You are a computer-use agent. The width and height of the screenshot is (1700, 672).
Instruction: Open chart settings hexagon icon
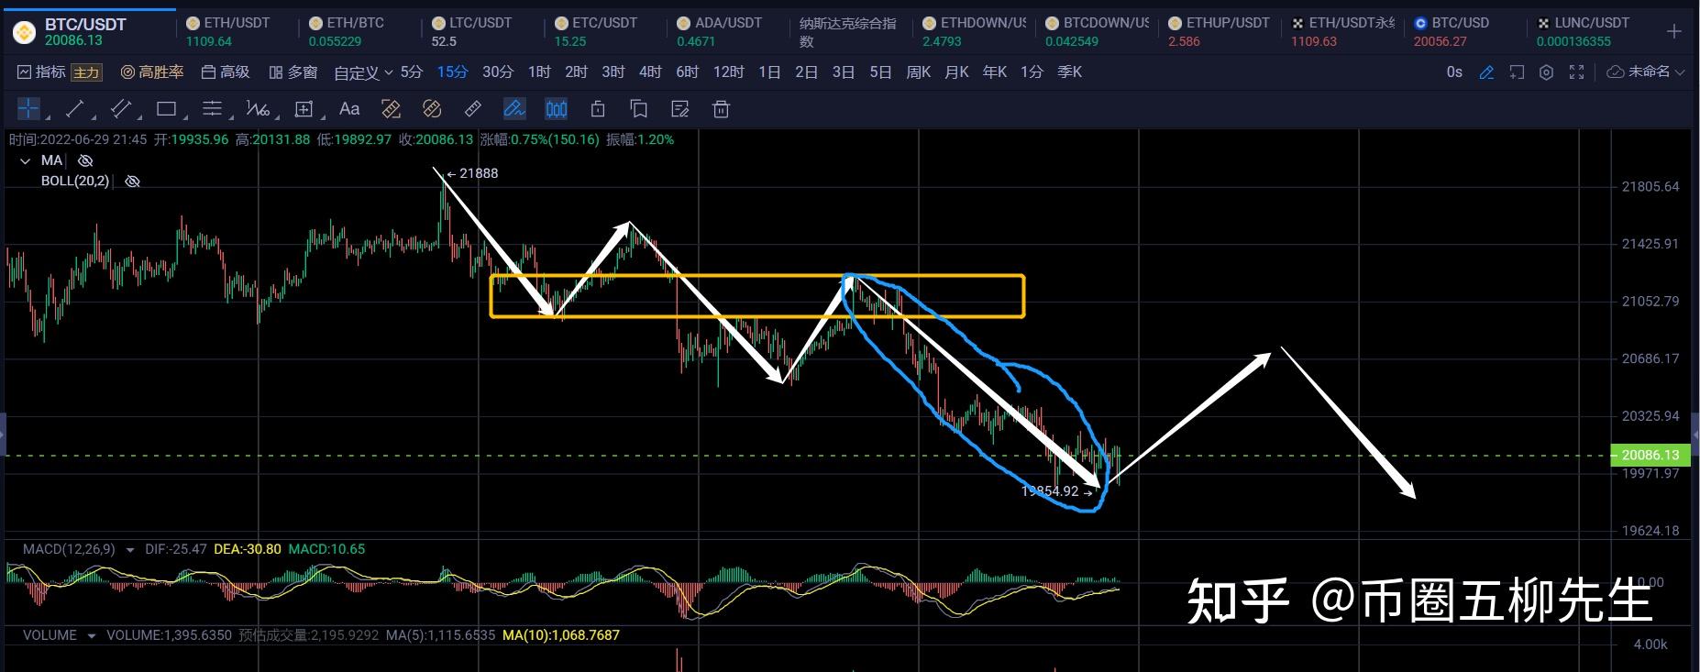click(x=1546, y=72)
